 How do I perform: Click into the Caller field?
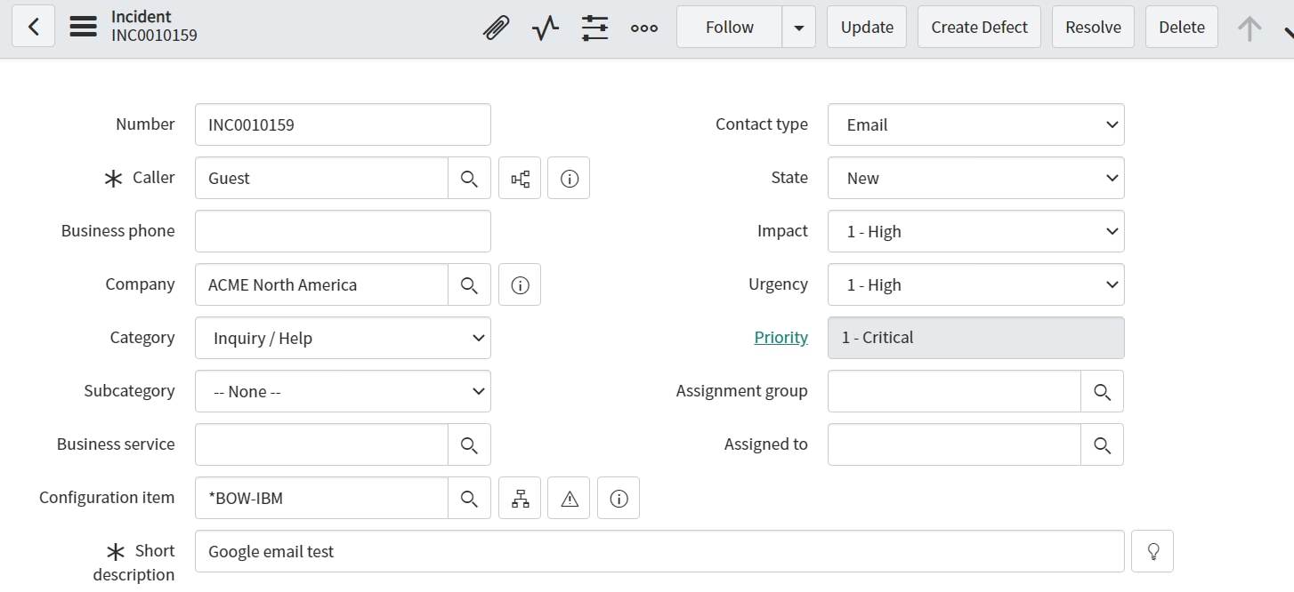click(x=321, y=178)
